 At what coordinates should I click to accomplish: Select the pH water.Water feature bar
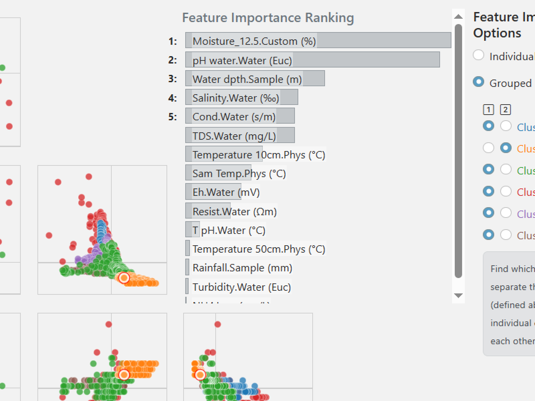pyautogui.click(x=312, y=60)
